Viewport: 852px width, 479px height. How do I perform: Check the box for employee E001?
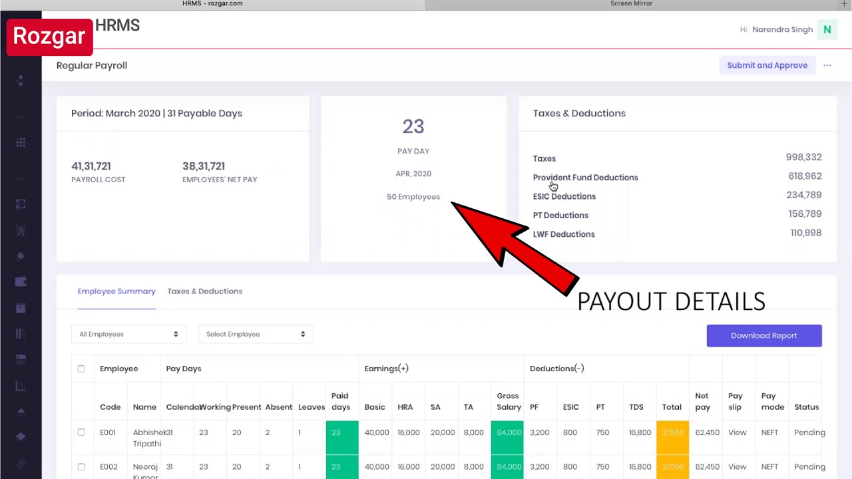pos(81,432)
